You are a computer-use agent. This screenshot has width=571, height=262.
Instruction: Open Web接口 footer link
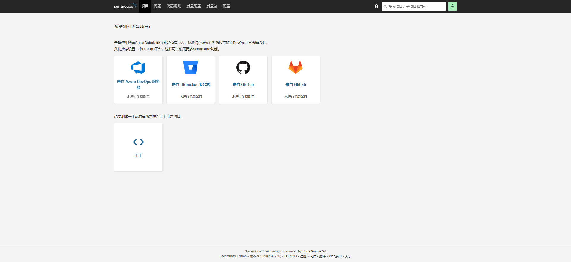point(335,256)
